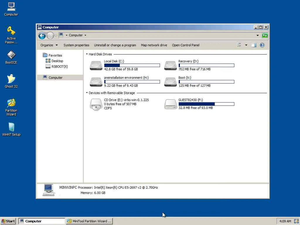Viewport: 300px width, 225px height.
Task: Expand the arrow after Computer in address bar
Action: click(x=85, y=35)
